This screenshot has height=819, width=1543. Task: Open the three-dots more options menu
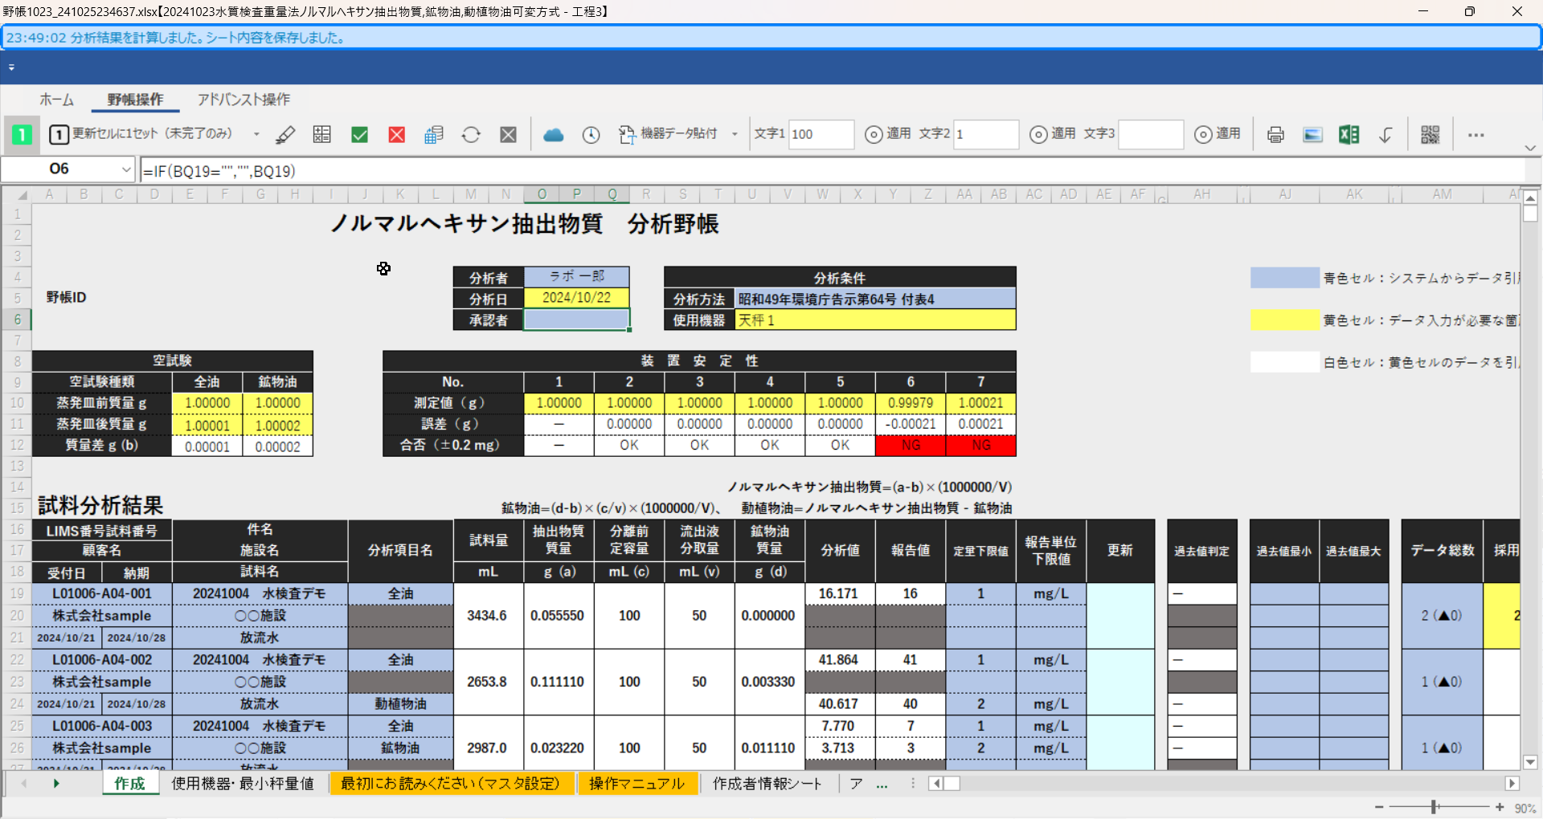pos(1475,134)
